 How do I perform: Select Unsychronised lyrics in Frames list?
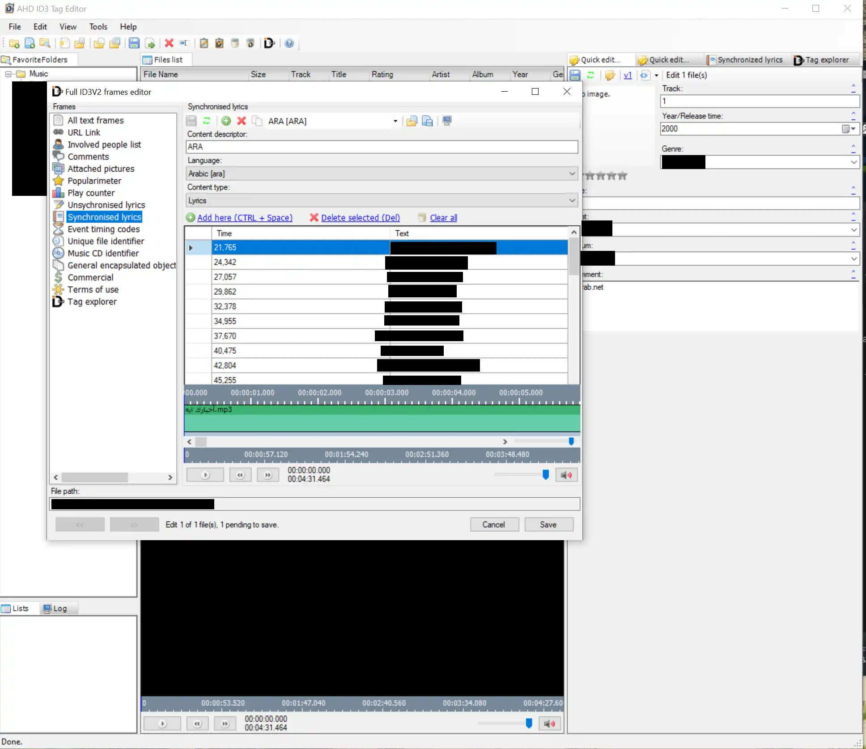106,205
